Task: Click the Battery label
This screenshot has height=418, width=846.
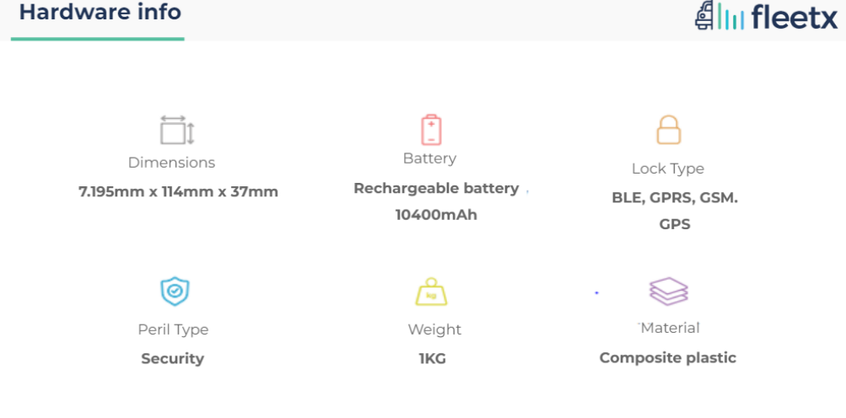Action: click(x=429, y=158)
